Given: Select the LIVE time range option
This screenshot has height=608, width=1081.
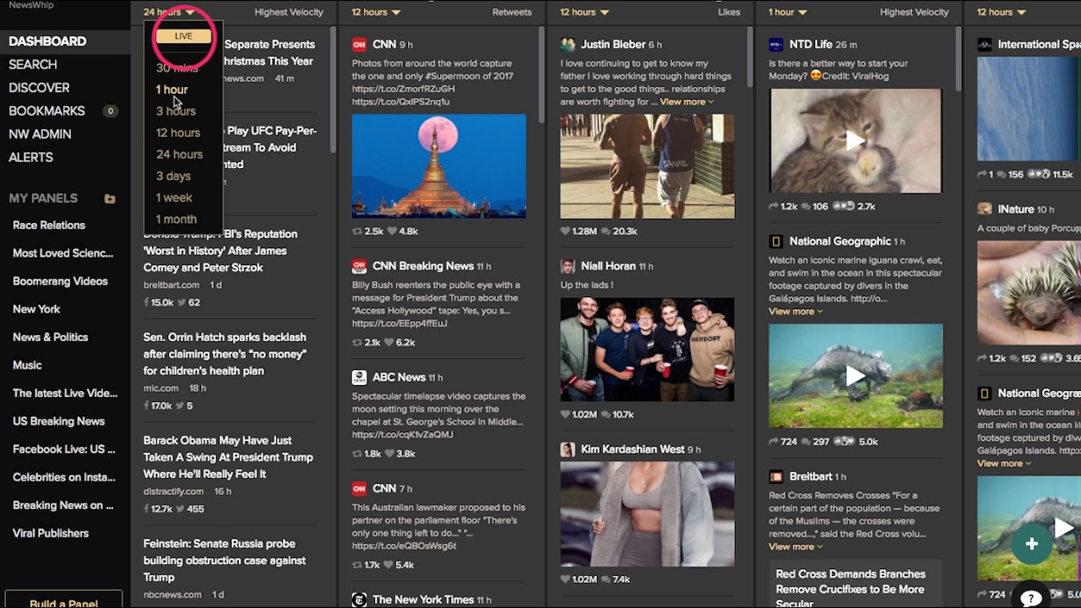Looking at the screenshot, I should [x=183, y=36].
